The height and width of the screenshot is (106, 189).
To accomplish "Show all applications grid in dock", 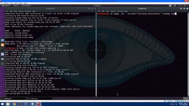I will (x=2, y=64).
